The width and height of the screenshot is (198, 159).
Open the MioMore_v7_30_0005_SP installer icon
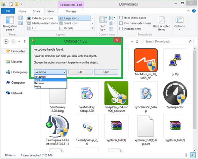[146, 60]
